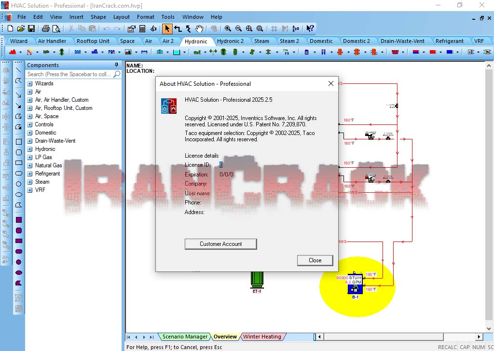Viewport: 494px width, 351px height.
Task: Select the filled purple circle shape tool
Action: 19,262
